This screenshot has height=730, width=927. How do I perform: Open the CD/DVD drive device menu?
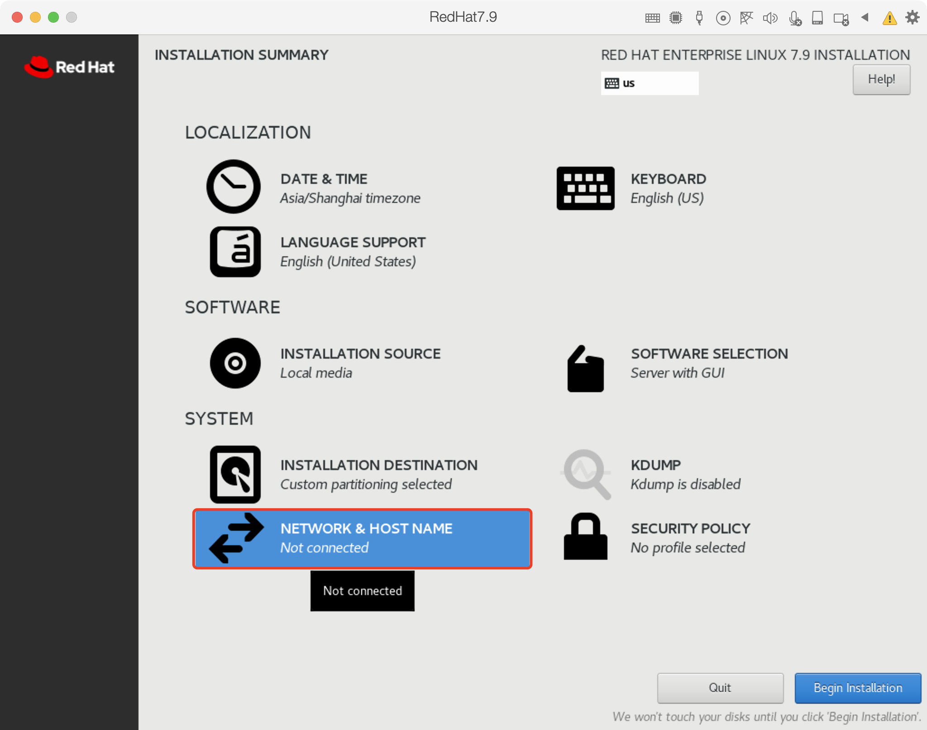(x=723, y=18)
